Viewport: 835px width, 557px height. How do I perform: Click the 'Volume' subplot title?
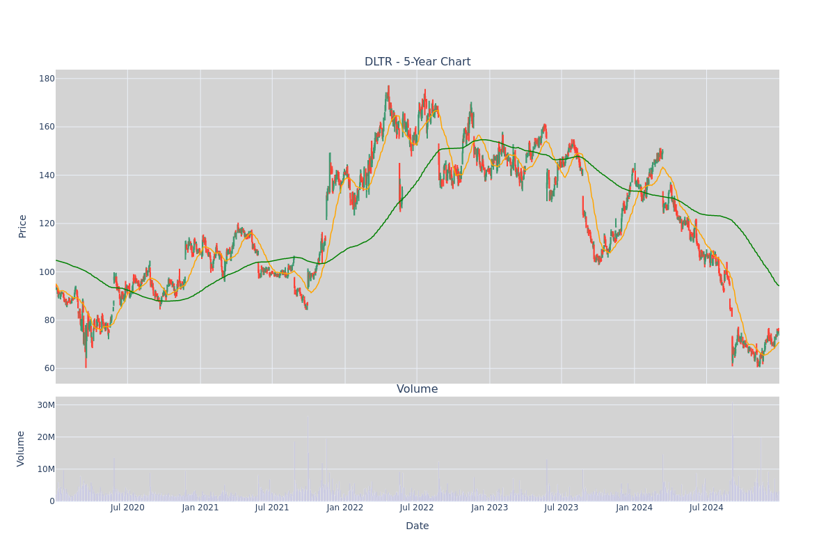pyautogui.click(x=417, y=389)
